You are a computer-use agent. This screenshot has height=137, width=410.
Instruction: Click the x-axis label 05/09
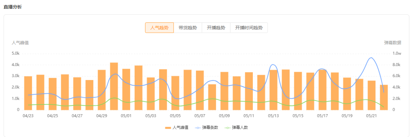pos(224,116)
